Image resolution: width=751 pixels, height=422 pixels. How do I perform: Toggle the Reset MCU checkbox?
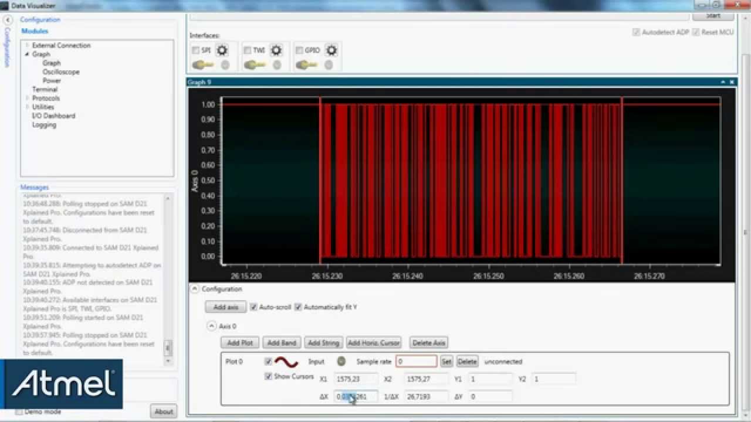(696, 32)
